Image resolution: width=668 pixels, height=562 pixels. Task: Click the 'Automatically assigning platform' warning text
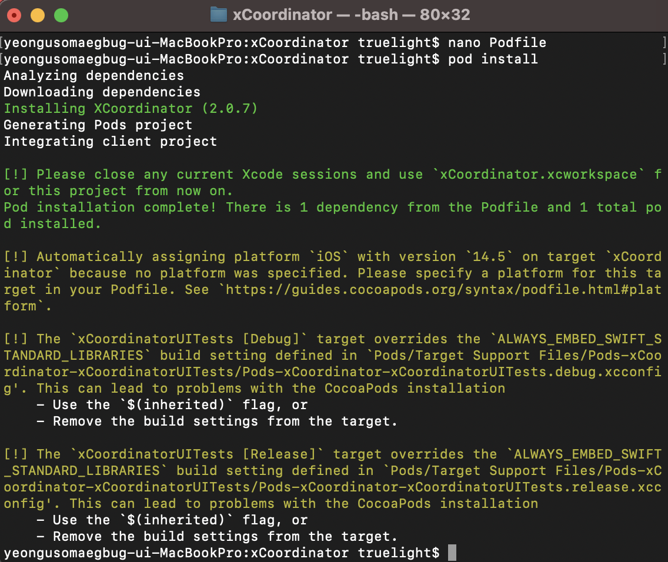pyautogui.click(x=168, y=257)
